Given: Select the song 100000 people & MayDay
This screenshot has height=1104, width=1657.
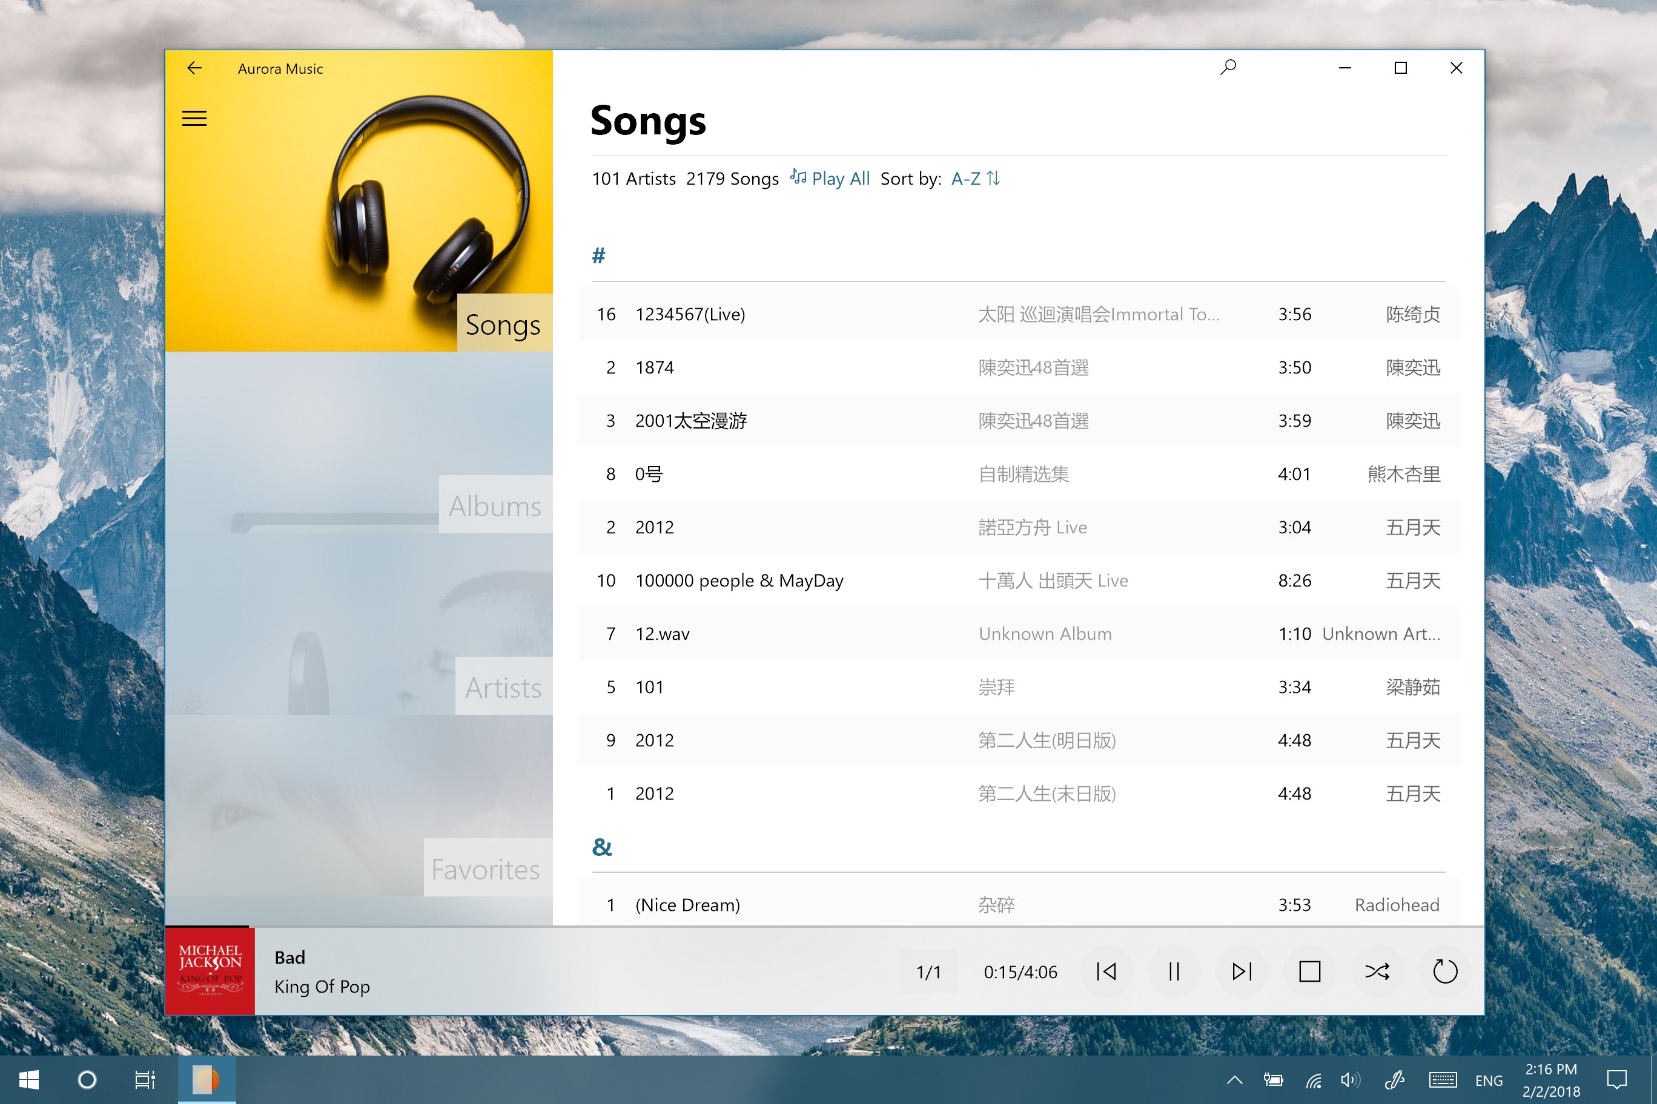Looking at the screenshot, I should tap(739, 581).
